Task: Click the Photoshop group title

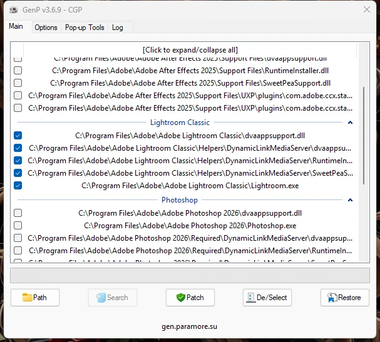Action: pyautogui.click(x=180, y=200)
